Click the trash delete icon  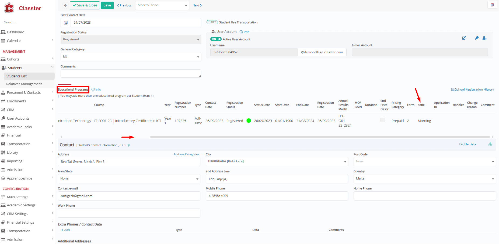point(492,5)
